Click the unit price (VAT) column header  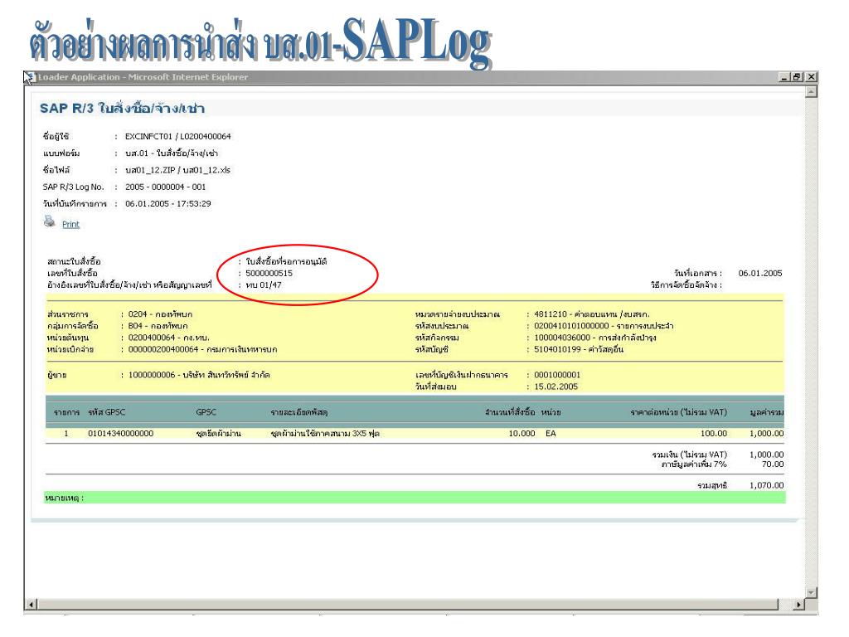click(x=678, y=412)
